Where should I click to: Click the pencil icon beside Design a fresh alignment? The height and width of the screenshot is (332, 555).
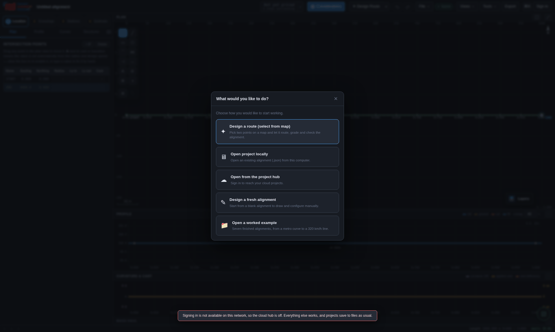pos(223,202)
